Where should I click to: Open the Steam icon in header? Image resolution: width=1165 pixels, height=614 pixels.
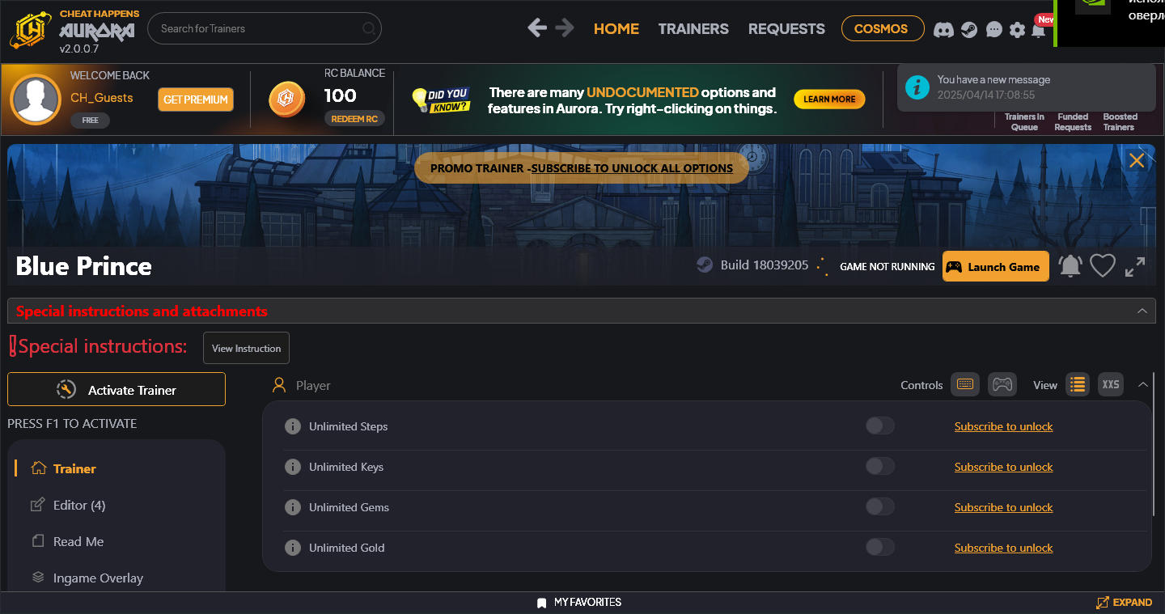tap(968, 30)
